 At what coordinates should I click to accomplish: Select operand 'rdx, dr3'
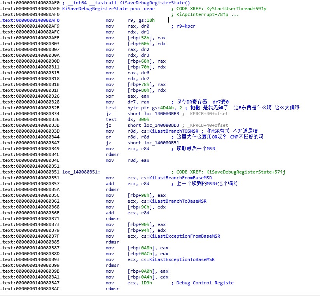[x=138, y=55]
